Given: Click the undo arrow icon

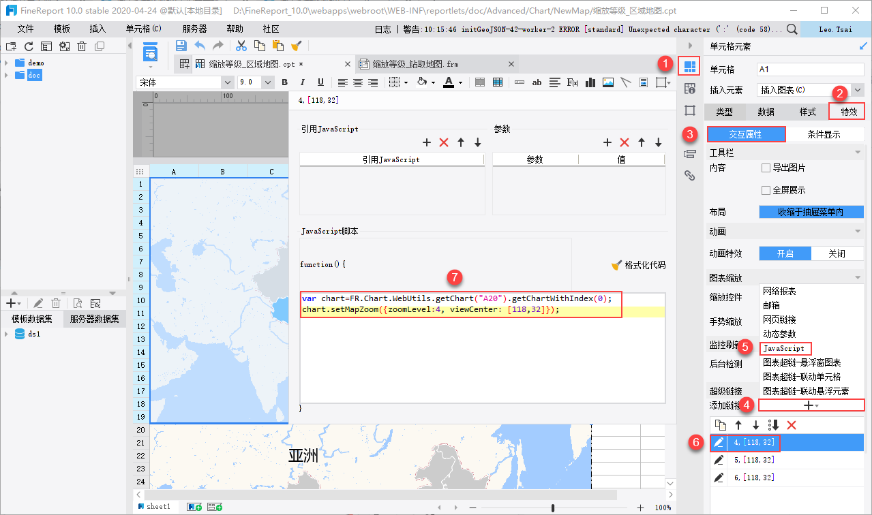Looking at the screenshot, I should (200, 46).
